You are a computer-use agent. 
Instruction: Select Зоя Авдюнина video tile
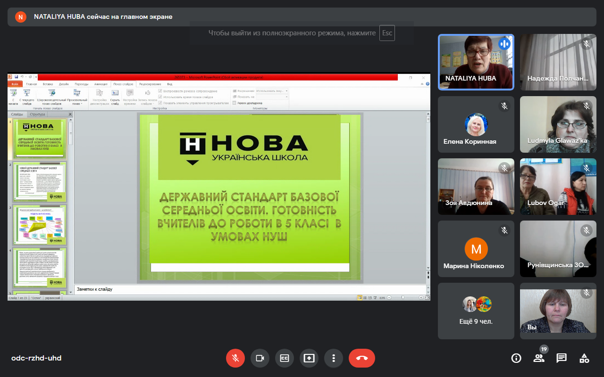(476, 187)
